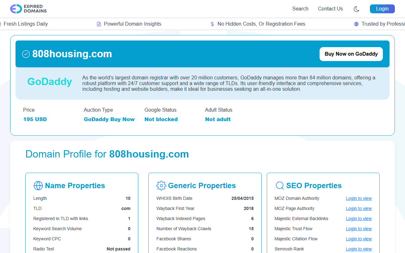Click the Registered in TLD with links label
The image size is (405, 253).
60,219
